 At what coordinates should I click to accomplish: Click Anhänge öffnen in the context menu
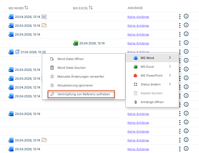tap(152, 102)
